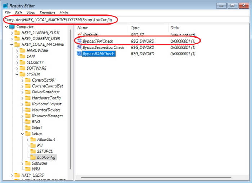The height and width of the screenshot is (183, 252).
Task: Expand the HKEY_CLASSES_ROOT hive
Action: pyautogui.click(x=12, y=33)
